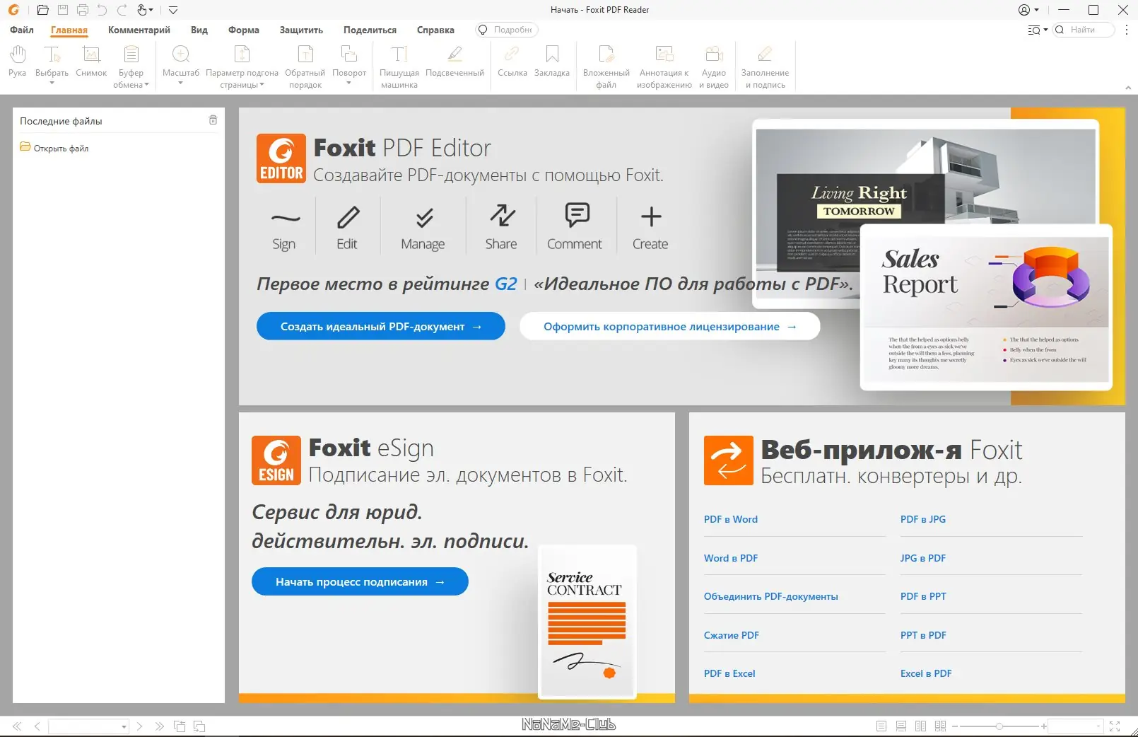The height and width of the screenshot is (737, 1138).
Task: Open the advanced search options dropdown
Action: 1038,30
